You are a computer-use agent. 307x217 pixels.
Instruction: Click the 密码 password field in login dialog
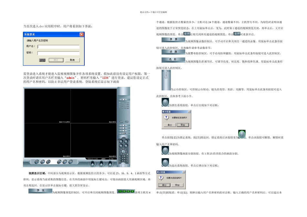[x=58, y=53]
